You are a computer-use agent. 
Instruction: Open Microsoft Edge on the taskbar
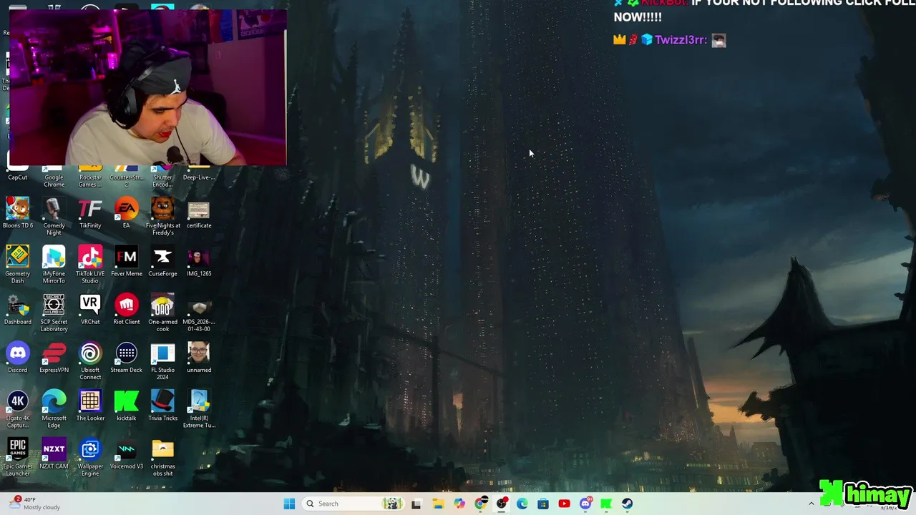pos(522,504)
